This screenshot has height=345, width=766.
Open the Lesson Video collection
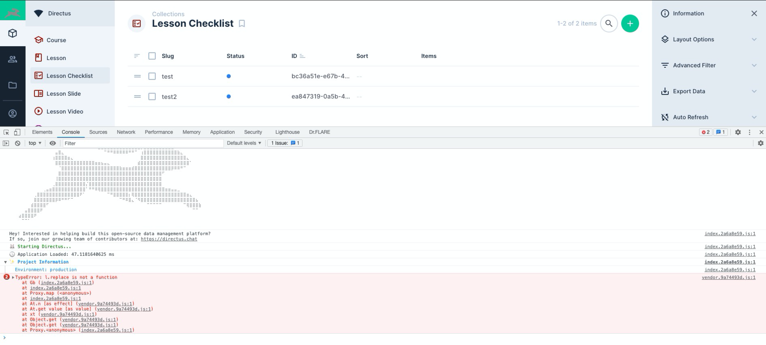click(70, 111)
